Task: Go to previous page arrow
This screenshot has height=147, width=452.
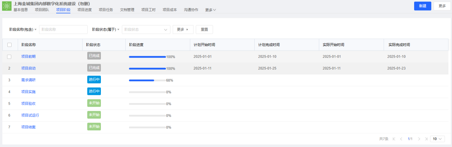Action: (x=401, y=139)
